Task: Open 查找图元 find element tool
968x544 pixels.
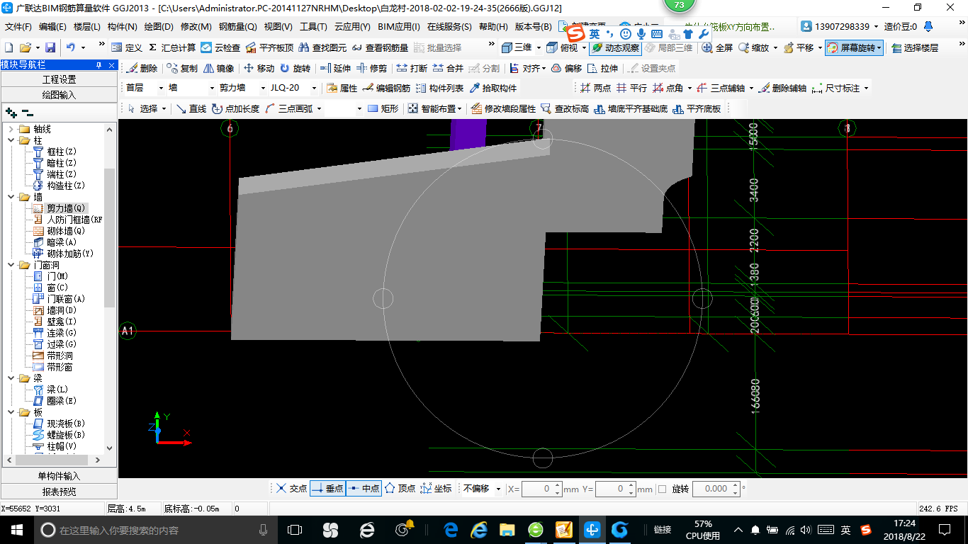Action: (322, 47)
